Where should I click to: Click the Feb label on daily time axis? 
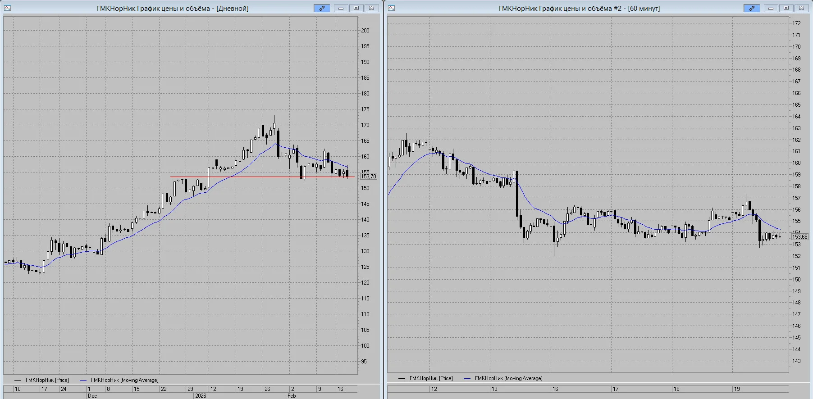tap(292, 396)
